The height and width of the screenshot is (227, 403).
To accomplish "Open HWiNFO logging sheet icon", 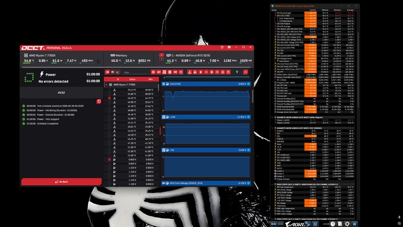I will pos(340,224).
